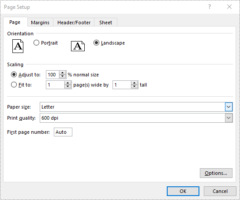Switch to the Sheet tab
The image size is (240, 200).
pos(105,23)
